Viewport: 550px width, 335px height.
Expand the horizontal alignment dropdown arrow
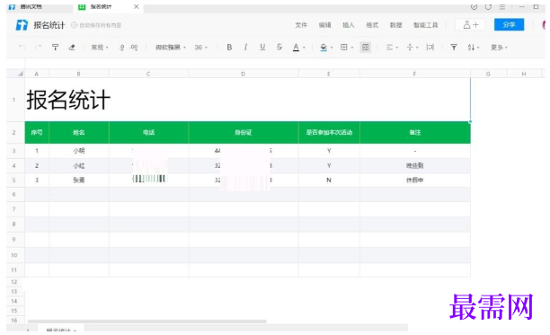[x=397, y=48]
